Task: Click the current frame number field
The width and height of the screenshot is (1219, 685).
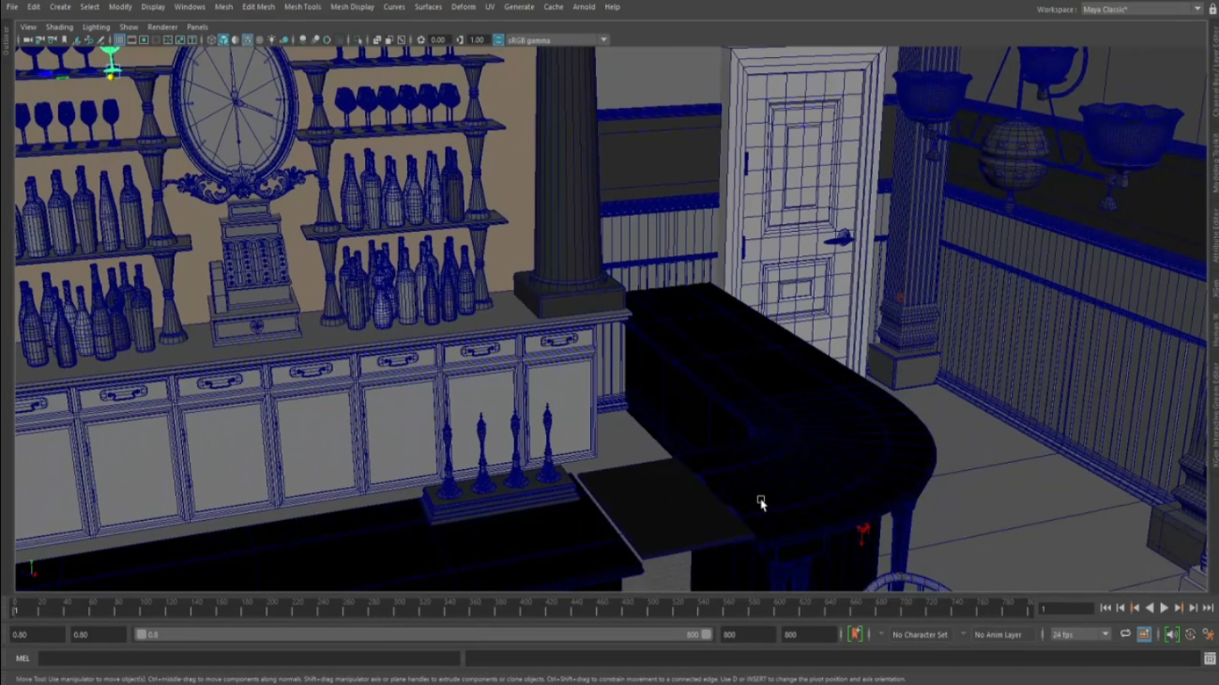Action: click(x=1066, y=608)
